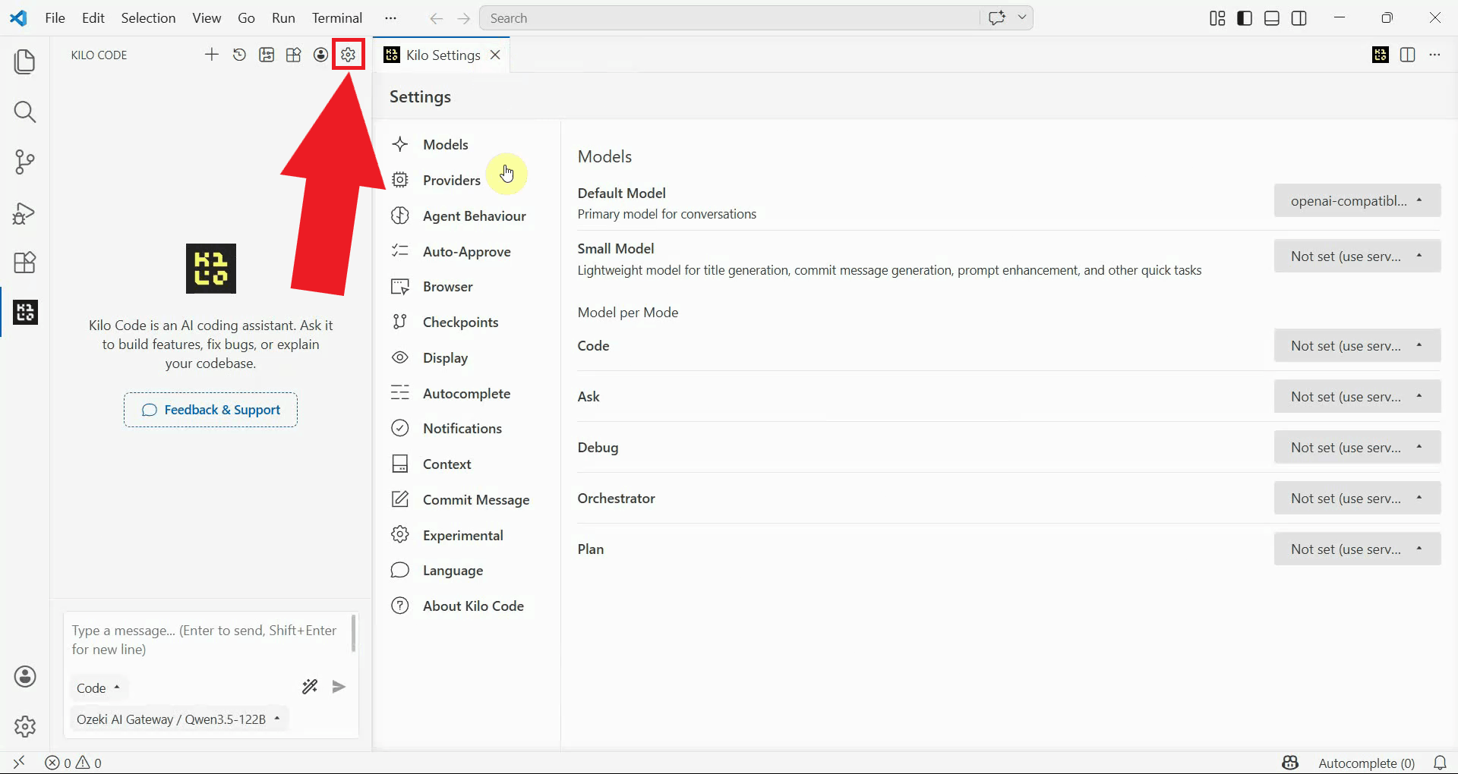Click the Kilo Code agent manager icon

click(267, 55)
